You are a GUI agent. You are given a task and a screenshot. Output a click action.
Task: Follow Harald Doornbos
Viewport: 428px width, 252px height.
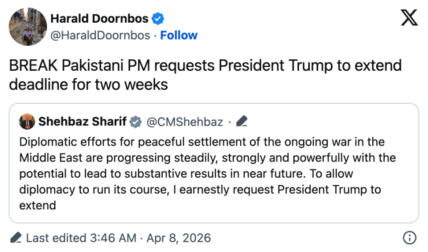coord(179,35)
